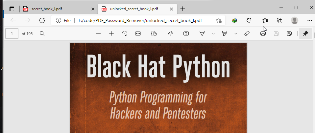Fit PDF to width
The height and width of the screenshot is (133, 315).
[x=138, y=33]
